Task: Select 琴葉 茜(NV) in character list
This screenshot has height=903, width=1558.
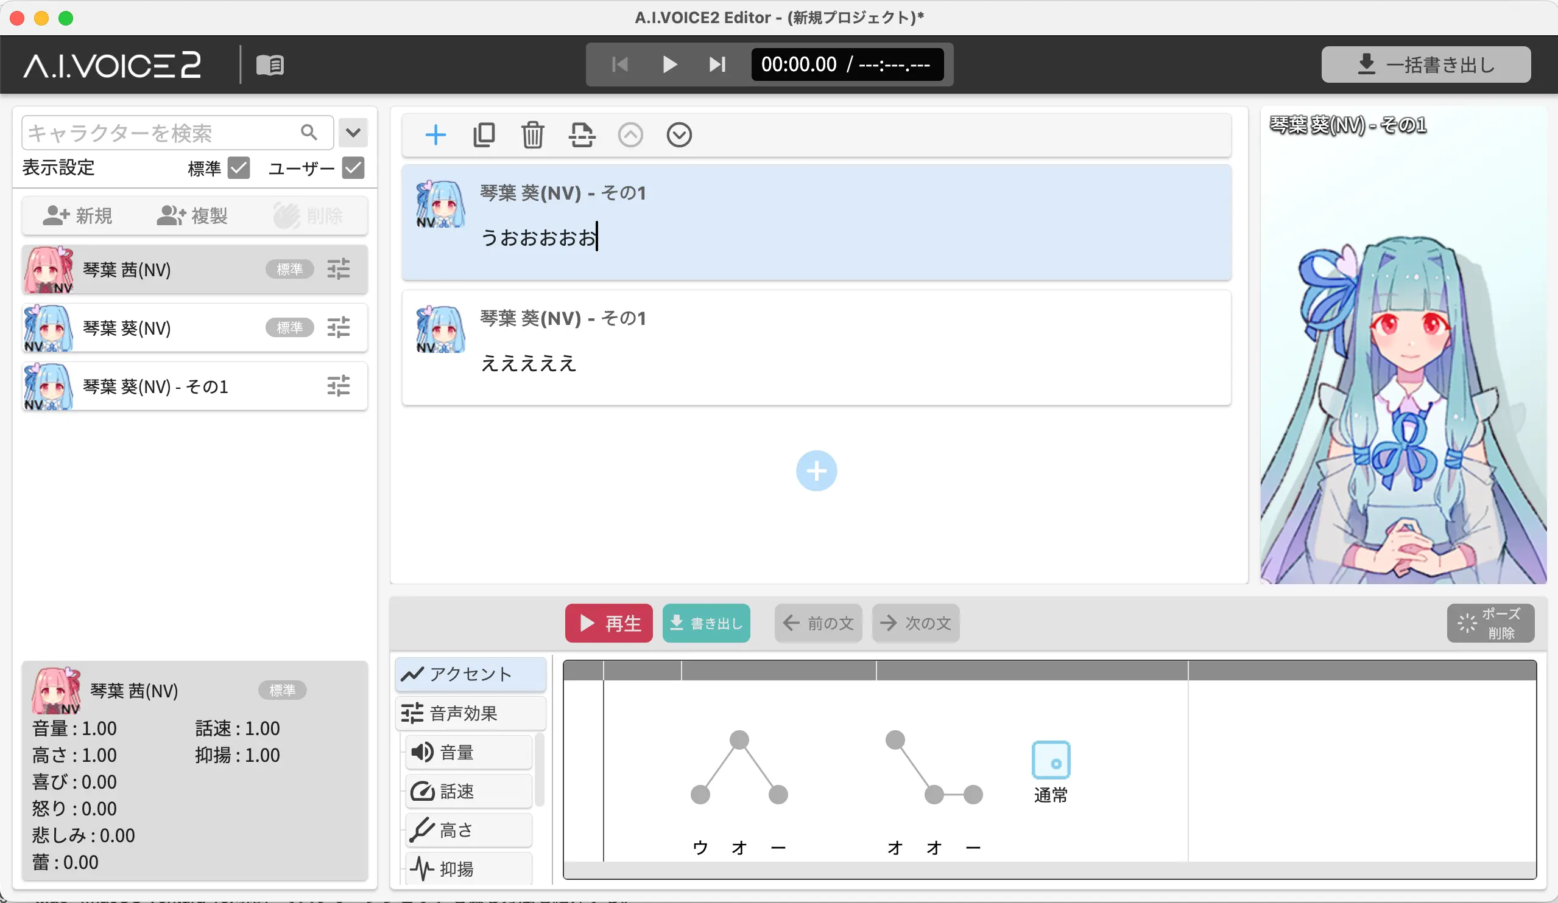Action: pyautogui.click(x=195, y=270)
